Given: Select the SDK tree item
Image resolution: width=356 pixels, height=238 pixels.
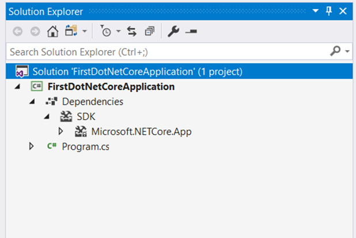Looking at the screenshot, I should (x=86, y=117).
